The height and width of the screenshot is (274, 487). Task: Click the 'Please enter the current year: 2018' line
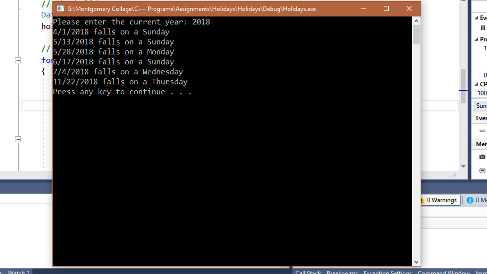tap(131, 22)
